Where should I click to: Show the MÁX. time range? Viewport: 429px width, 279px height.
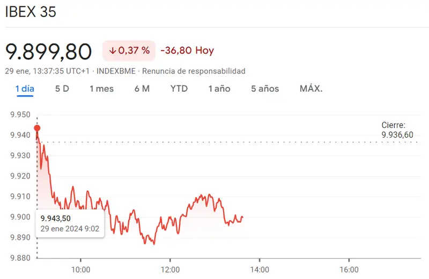pos(311,88)
